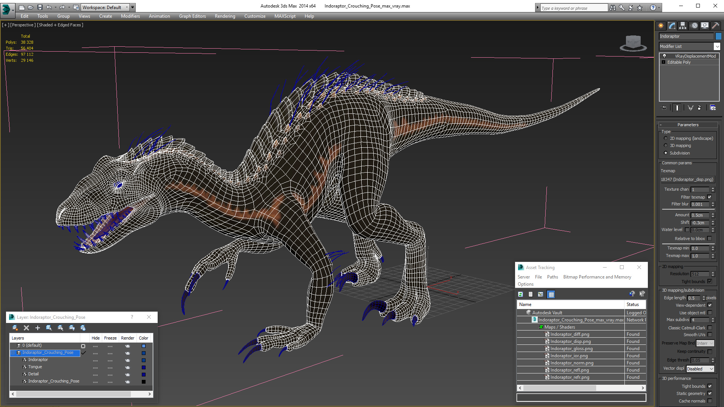Click the keyword search field in title bar
Screen dimensions: 724x407
(x=574, y=8)
